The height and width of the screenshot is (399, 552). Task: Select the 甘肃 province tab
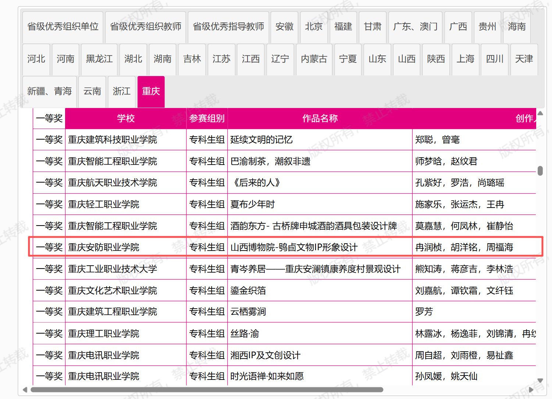pyautogui.click(x=373, y=27)
